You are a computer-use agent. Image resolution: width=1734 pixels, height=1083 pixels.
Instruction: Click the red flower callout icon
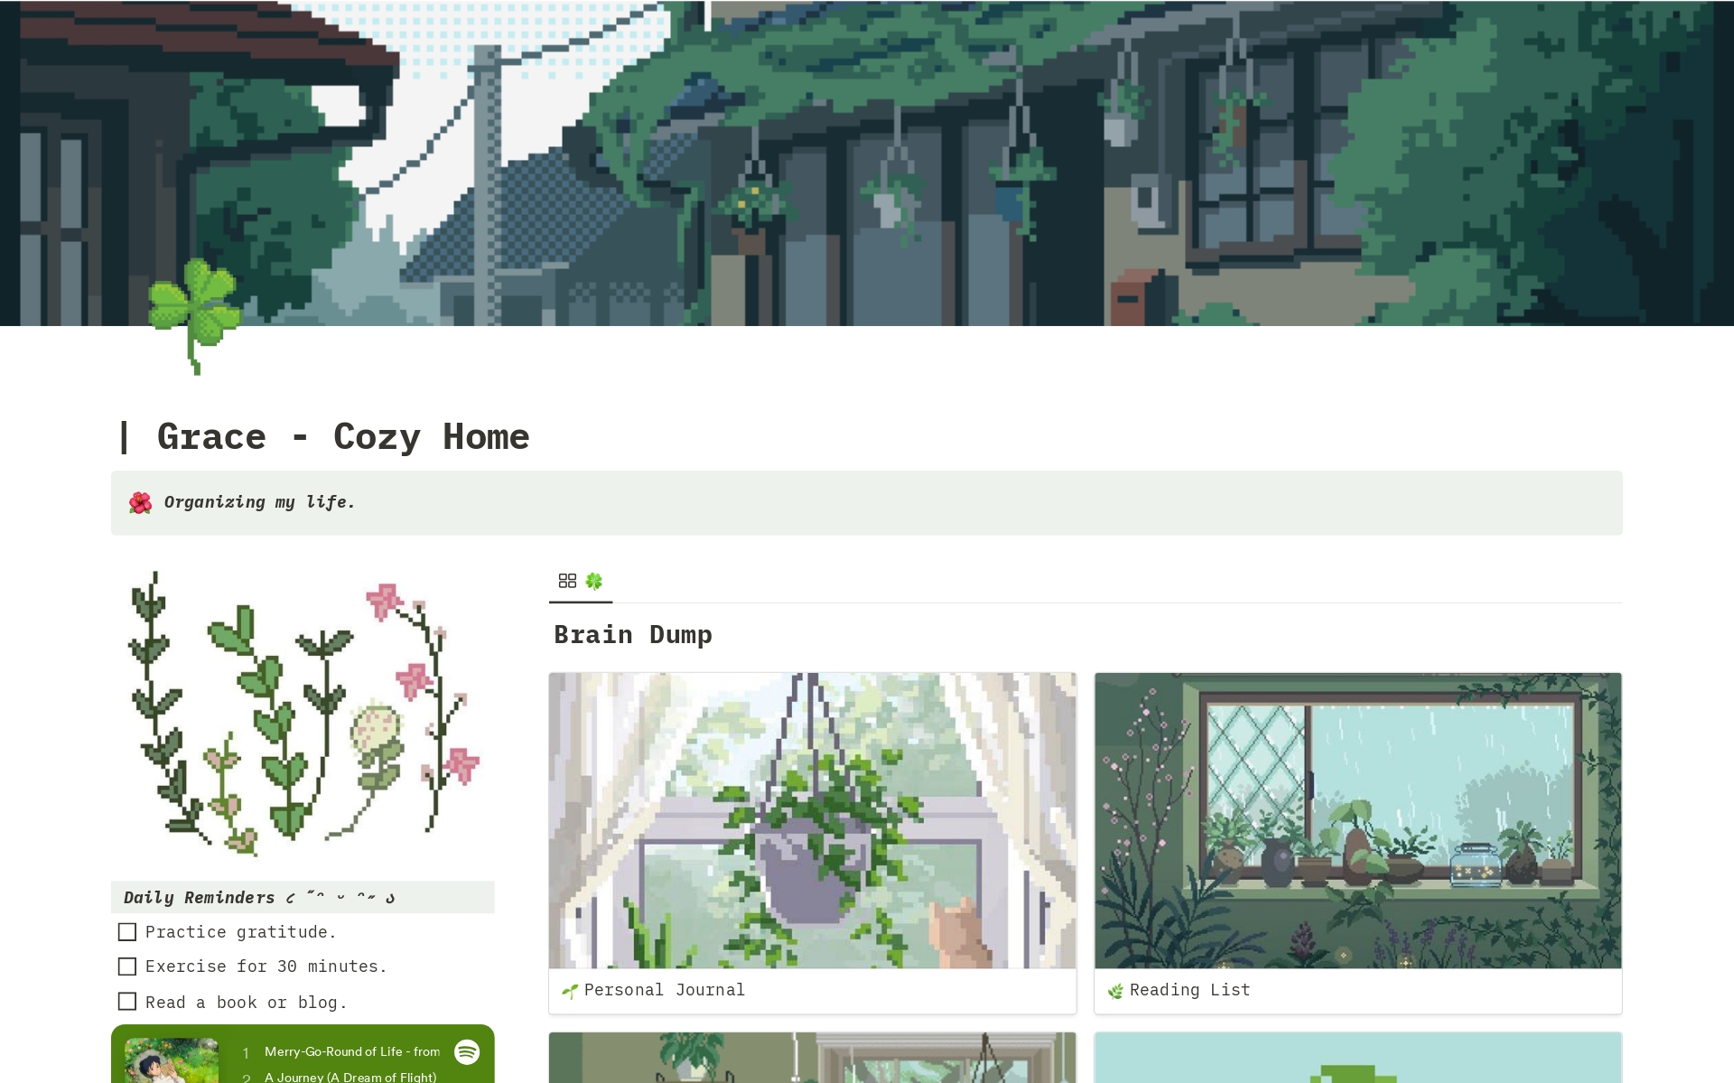pos(140,503)
